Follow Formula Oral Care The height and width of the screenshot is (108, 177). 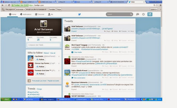coord(40,74)
